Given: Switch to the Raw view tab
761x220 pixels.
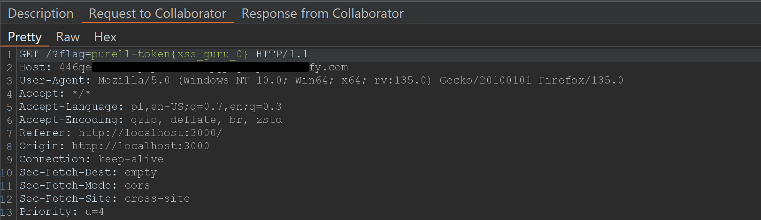Looking at the screenshot, I should (68, 37).
